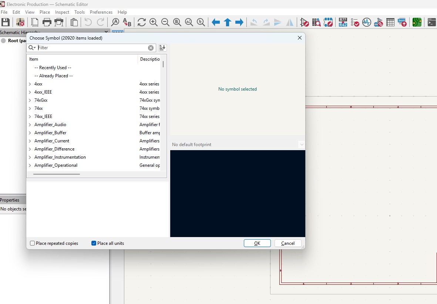
Task: Clear the filter field with X
Action: pyautogui.click(x=151, y=48)
